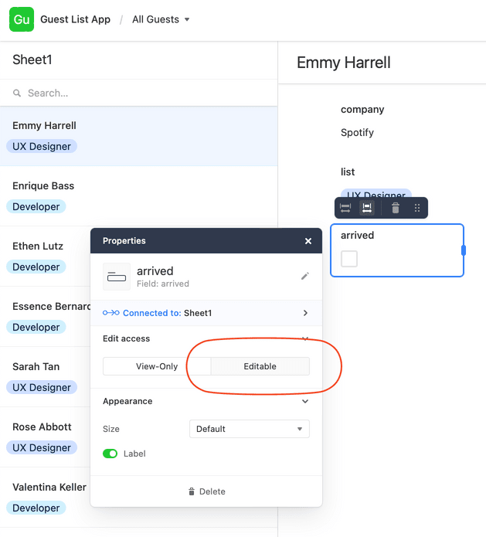Image resolution: width=486 pixels, height=537 pixels.
Task: Click the company field label
Action: tap(362, 110)
